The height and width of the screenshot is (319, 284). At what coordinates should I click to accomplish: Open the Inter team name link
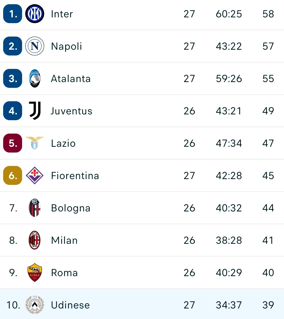pyautogui.click(x=62, y=14)
